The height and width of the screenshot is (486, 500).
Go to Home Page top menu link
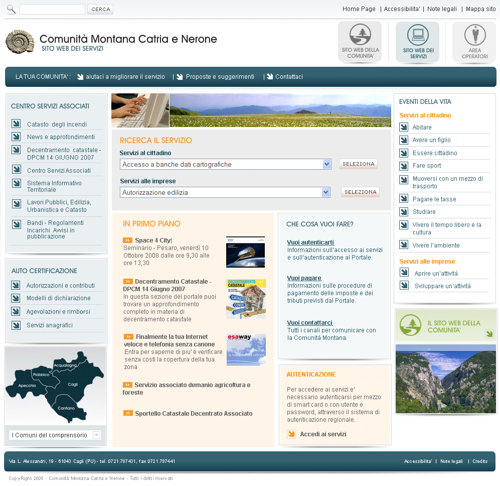coord(359,9)
